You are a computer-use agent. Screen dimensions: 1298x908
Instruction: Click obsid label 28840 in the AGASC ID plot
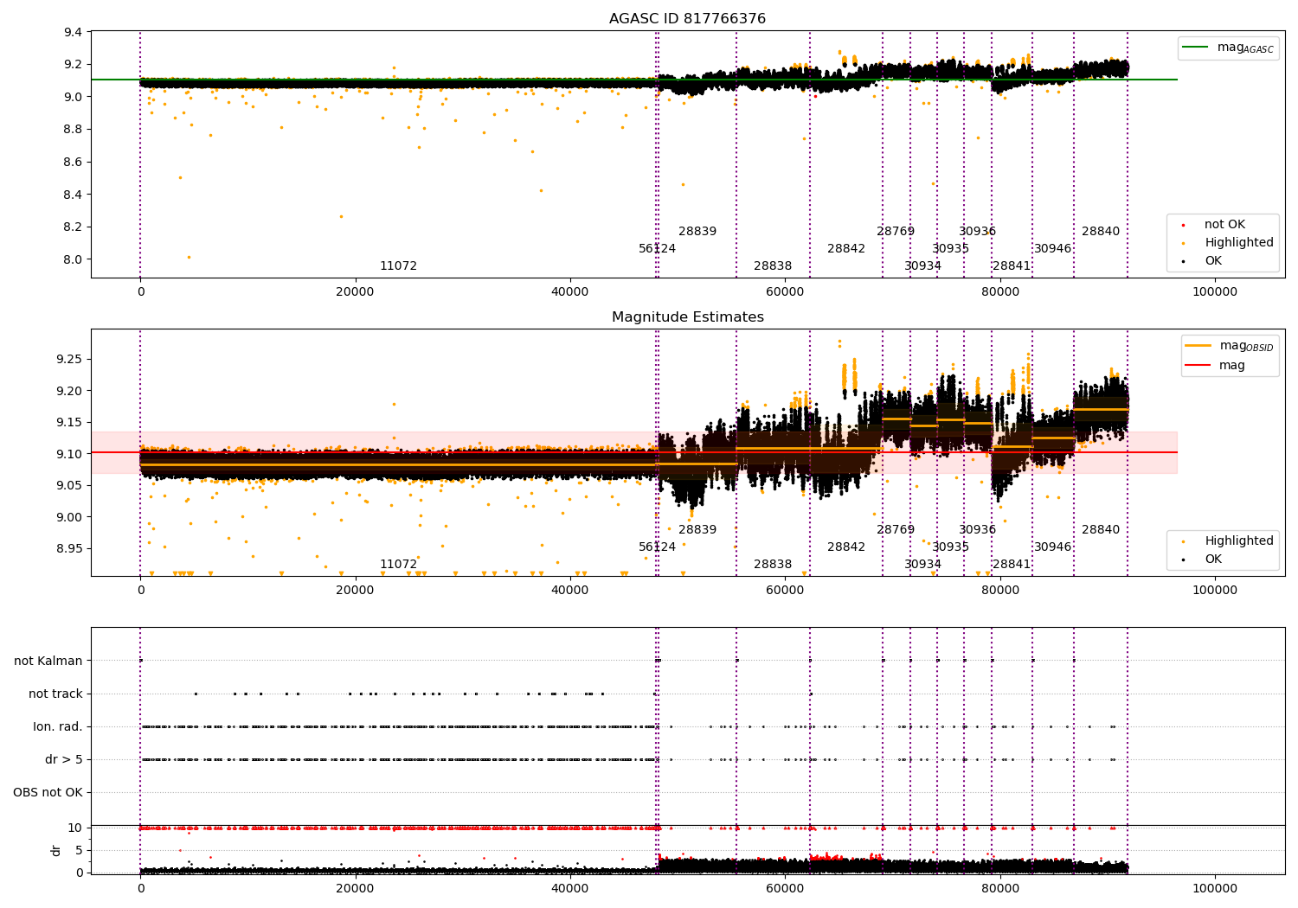[1101, 232]
